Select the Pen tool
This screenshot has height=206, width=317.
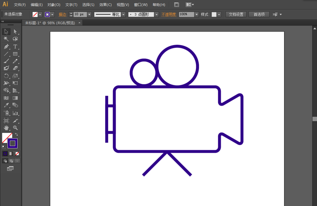(6, 47)
